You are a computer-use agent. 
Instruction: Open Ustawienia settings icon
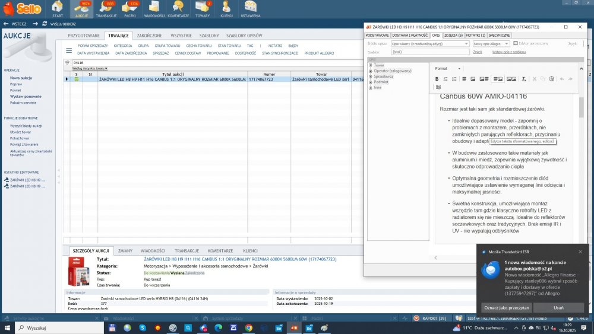(251, 9)
